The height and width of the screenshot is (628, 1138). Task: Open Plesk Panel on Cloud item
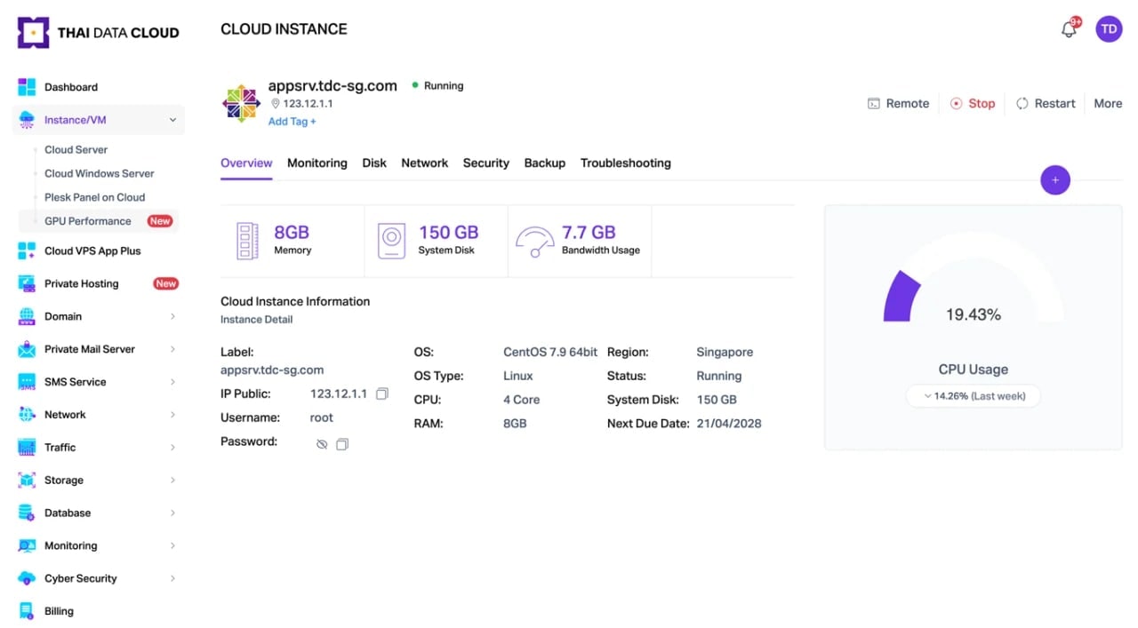(x=95, y=197)
